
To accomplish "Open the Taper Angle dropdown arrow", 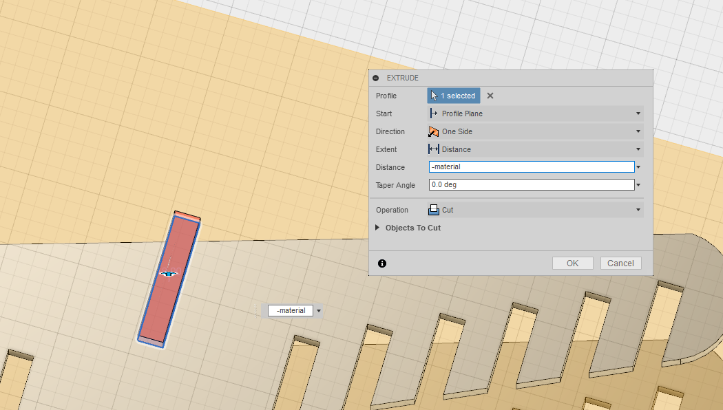I will click(638, 185).
